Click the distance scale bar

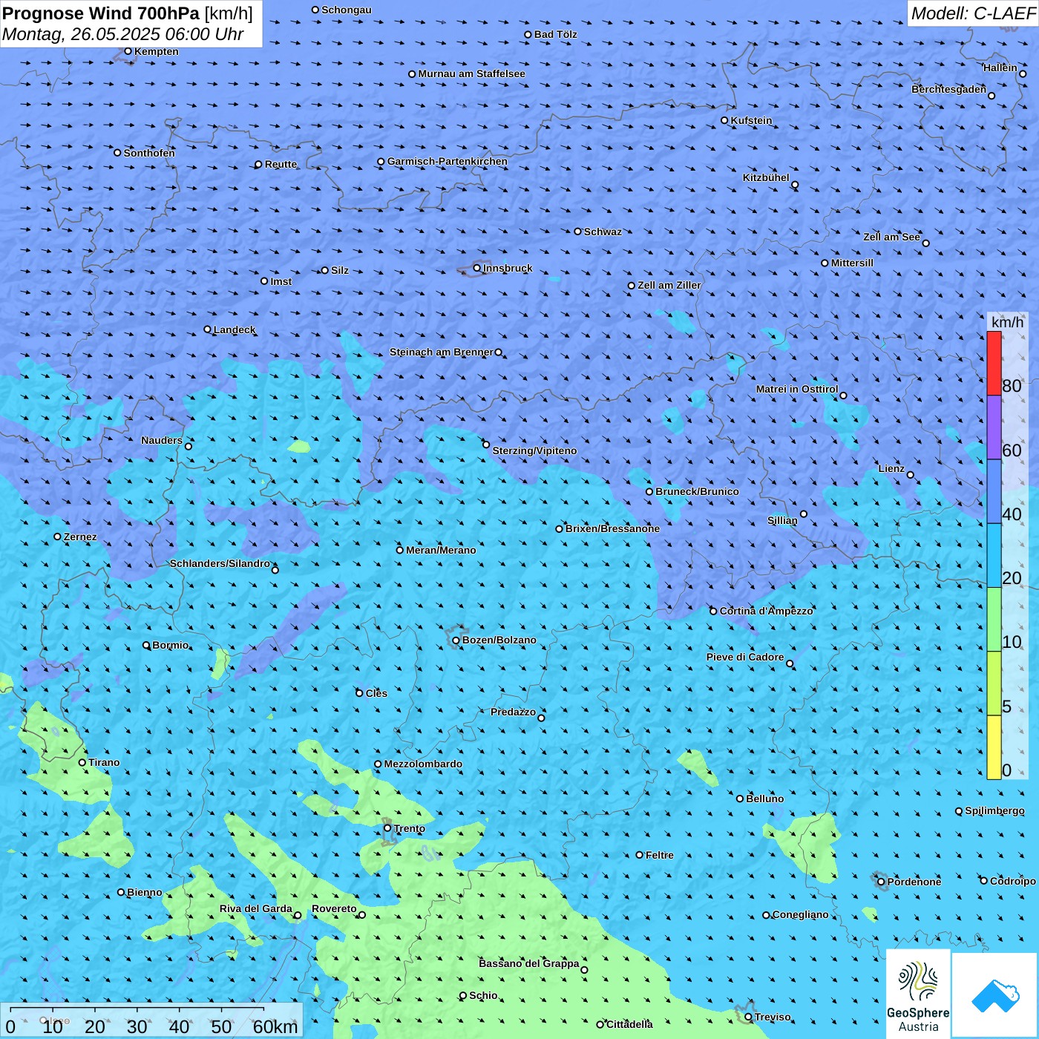(x=137, y=1010)
